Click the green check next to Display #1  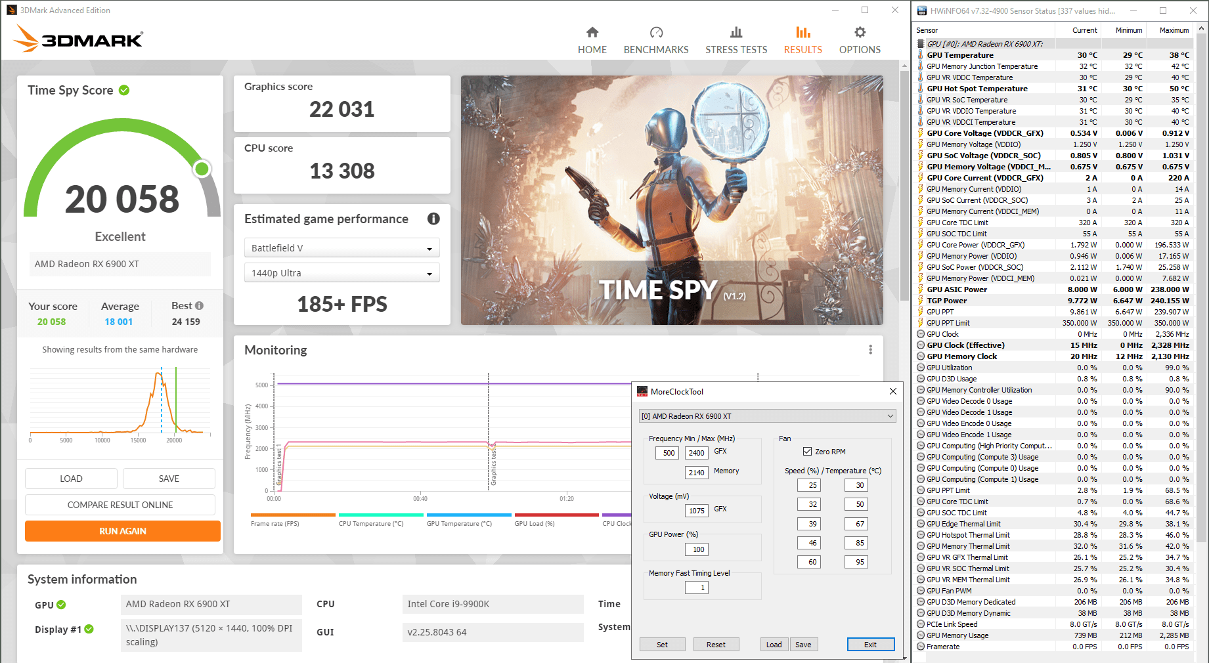point(89,629)
